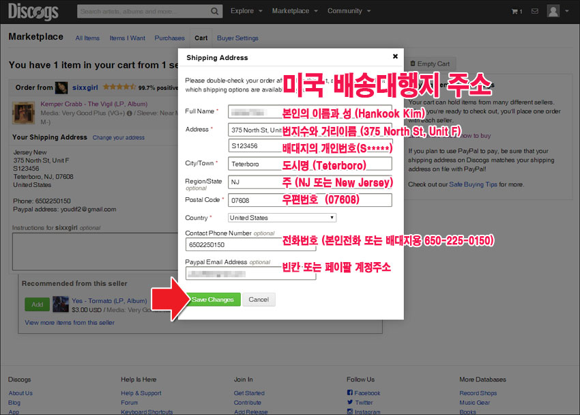580x415 pixels.
Task: Focus the Paypal Email Address field
Action: pos(251,274)
